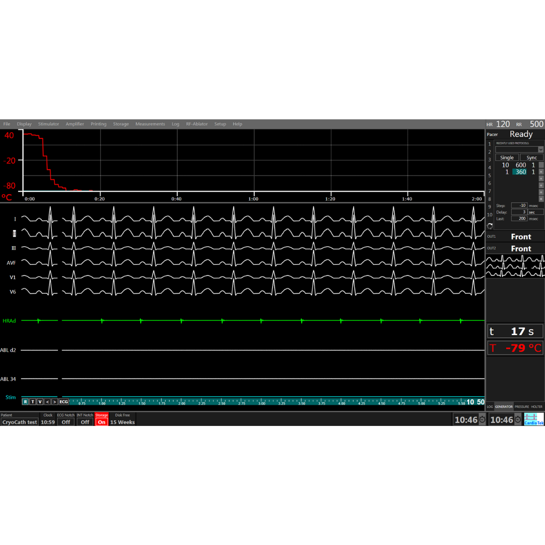Click the pacer protocol refresh icon
Screen dimensions: 545x545
point(489,226)
